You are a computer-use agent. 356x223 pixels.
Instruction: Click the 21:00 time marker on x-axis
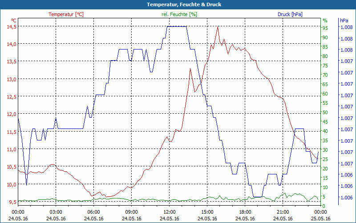283,212
